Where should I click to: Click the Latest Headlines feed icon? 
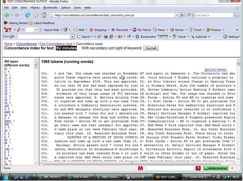tap(31, 23)
